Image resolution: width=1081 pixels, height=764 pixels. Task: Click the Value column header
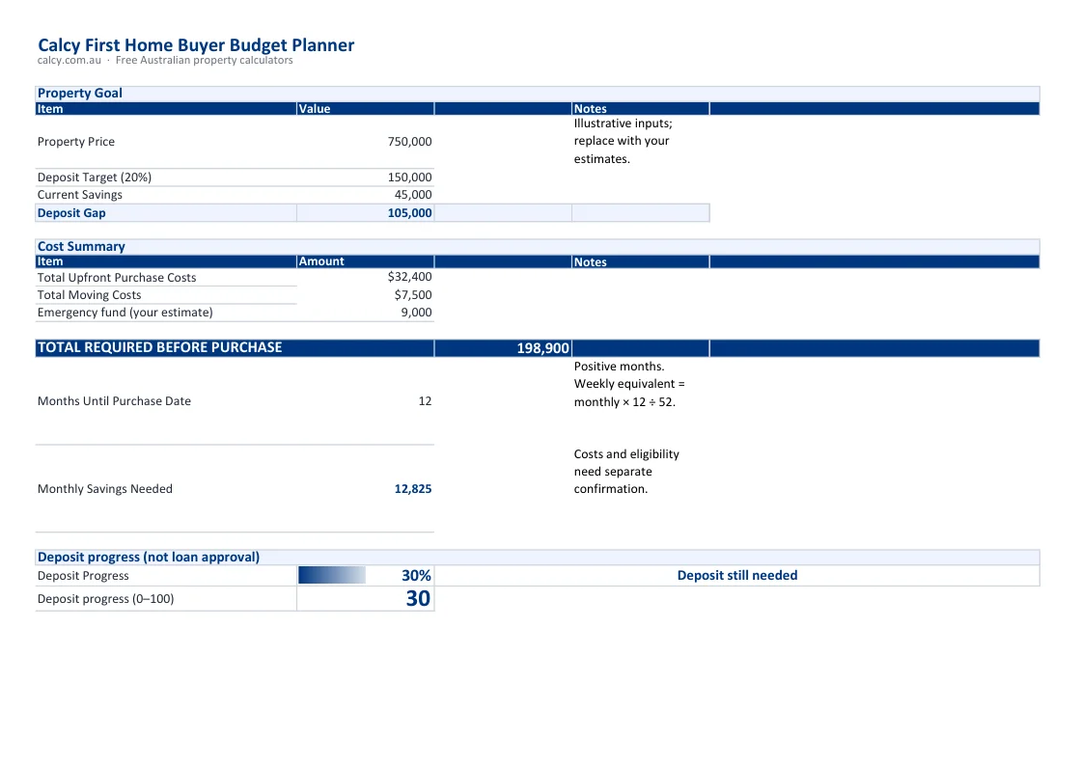point(315,109)
